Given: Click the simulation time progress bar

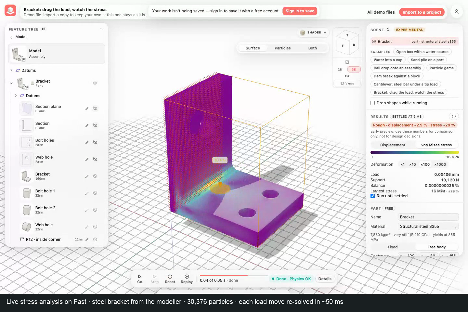Looking at the screenshot, I should tap(234, 276).
